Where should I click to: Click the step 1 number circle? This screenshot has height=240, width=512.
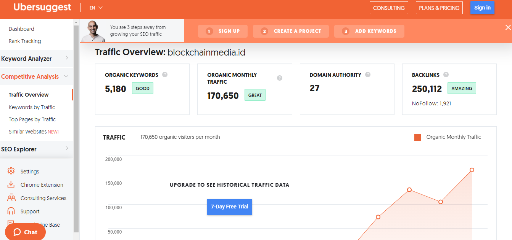click(x=209, y=31)
